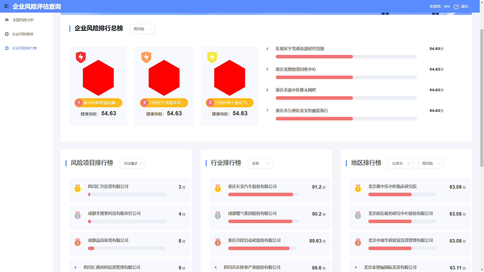This screenshot has height=272, width=484.
Task: Click the 企业风险排行榜 sidebar icon
Action: point(7,48)
